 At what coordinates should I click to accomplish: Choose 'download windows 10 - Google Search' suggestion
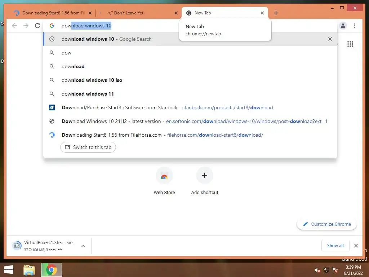(x=190, y=39)
